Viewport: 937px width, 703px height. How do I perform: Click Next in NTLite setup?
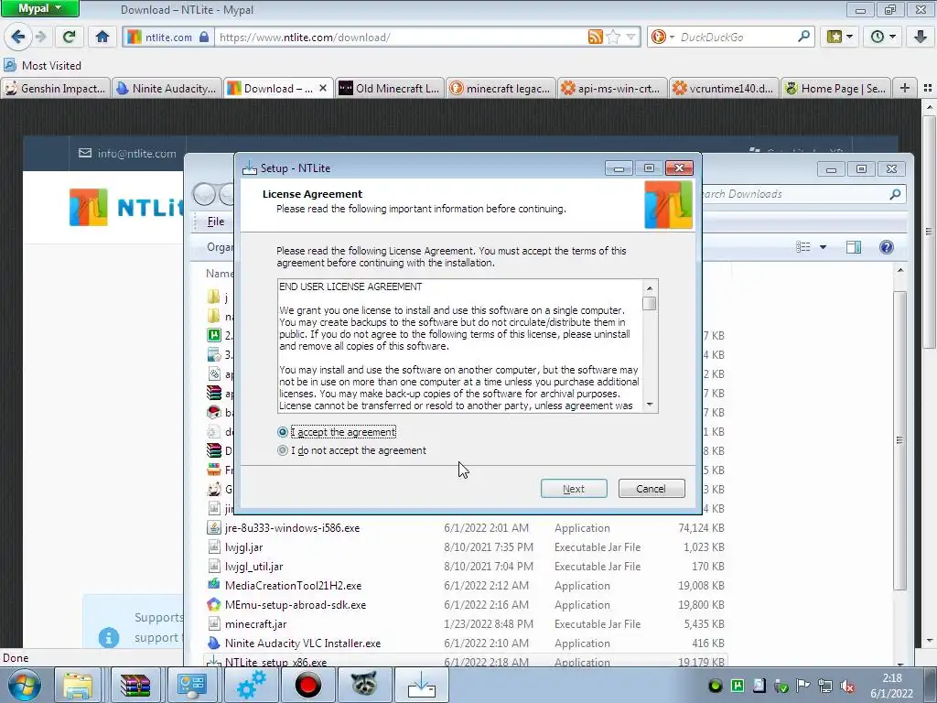pos(574,489)
